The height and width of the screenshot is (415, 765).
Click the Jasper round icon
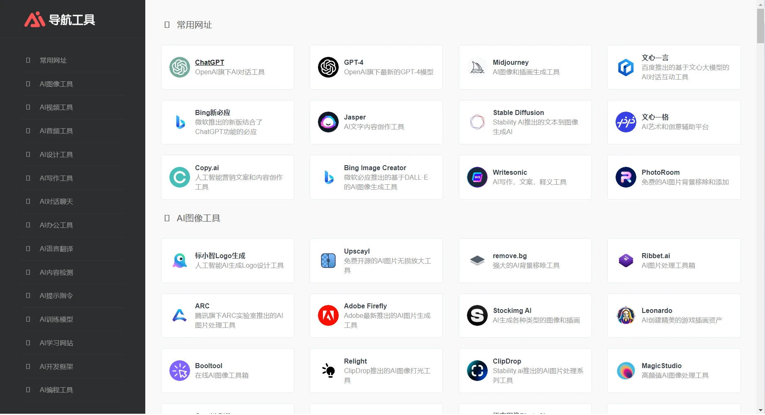coord(328,122)
